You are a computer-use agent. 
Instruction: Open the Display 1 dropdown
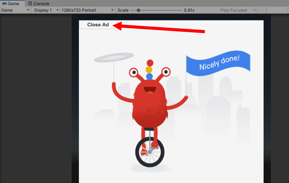tap(46, 10)
